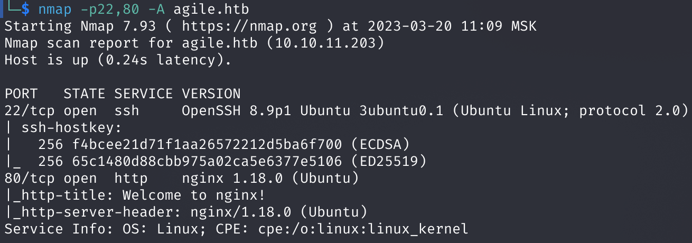This screenshot has width=692, height=243.
Task: Click the nmap command text in prompt
Action: click(144, 9)
